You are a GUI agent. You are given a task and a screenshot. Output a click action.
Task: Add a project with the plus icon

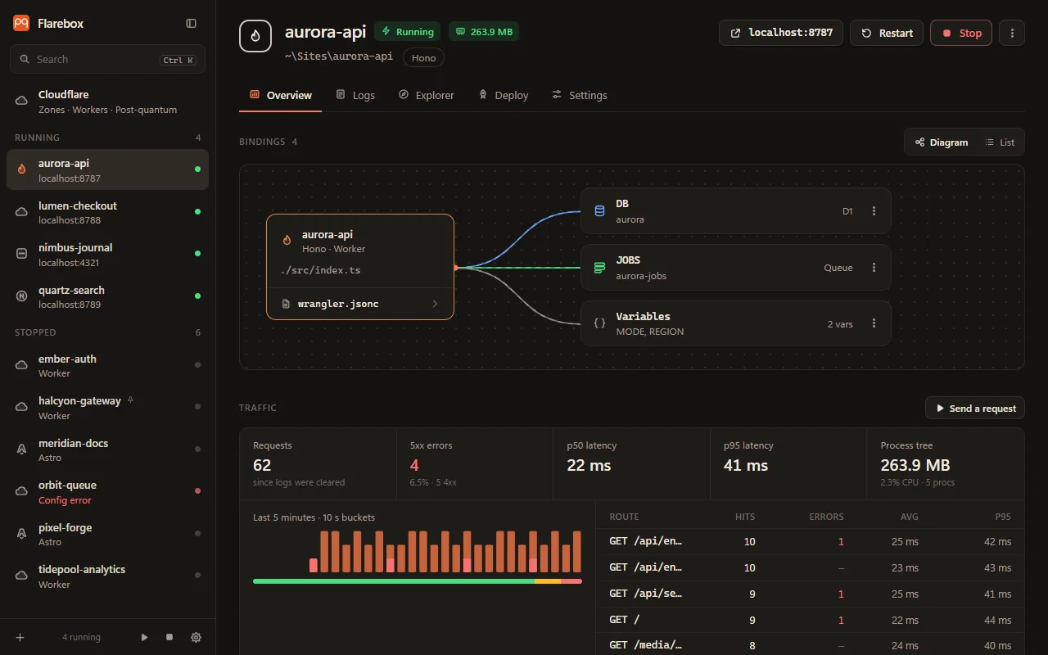pyautogui.click(x=20, y=637)
